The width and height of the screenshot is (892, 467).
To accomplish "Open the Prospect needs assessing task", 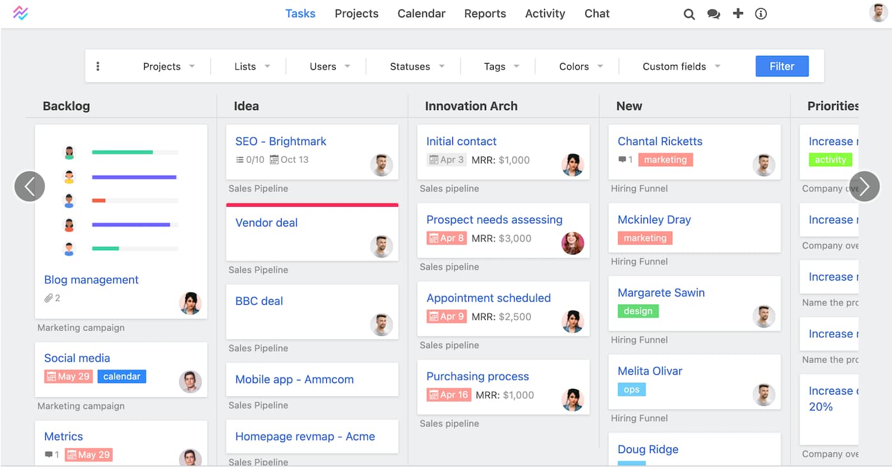I will pos(494,220).
